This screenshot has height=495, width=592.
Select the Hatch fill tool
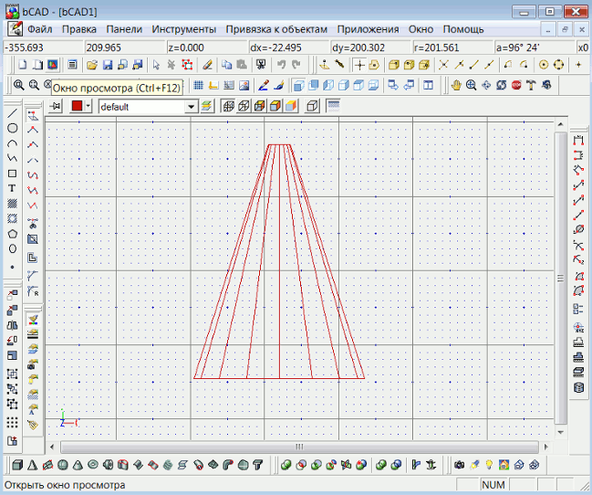click(12, 204)
